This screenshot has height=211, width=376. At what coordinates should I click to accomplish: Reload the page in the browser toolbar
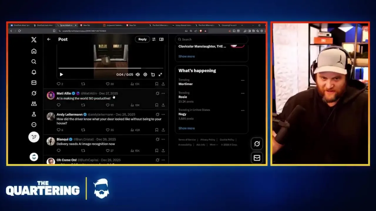19,31
